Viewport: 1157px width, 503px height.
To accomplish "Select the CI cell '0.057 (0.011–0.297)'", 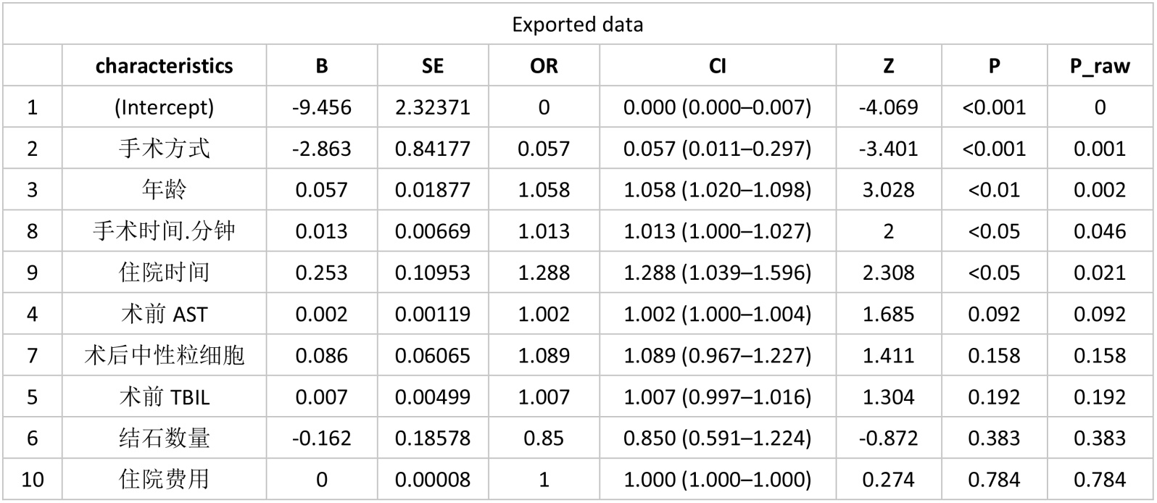I will (x=717, y=149).
